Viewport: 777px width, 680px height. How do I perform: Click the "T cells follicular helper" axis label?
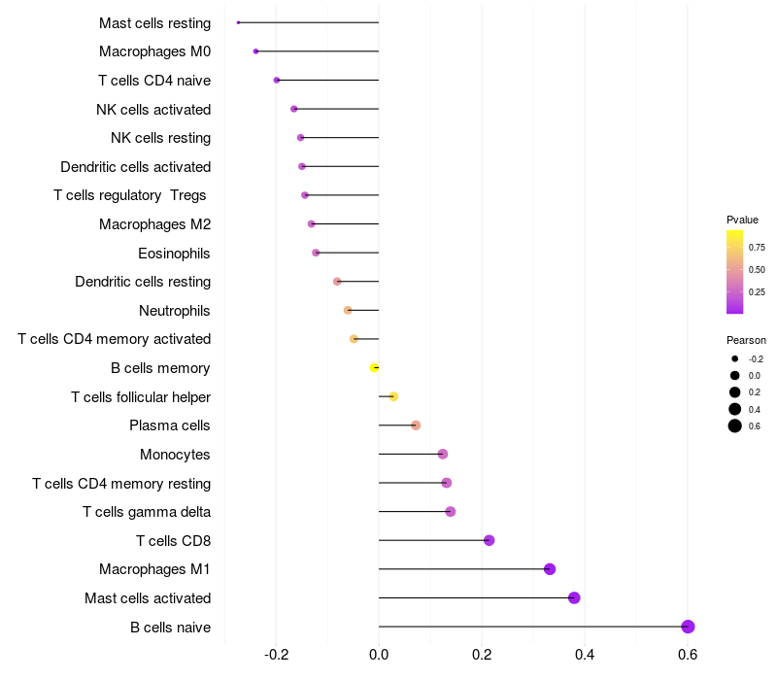(x=141, y=396)
